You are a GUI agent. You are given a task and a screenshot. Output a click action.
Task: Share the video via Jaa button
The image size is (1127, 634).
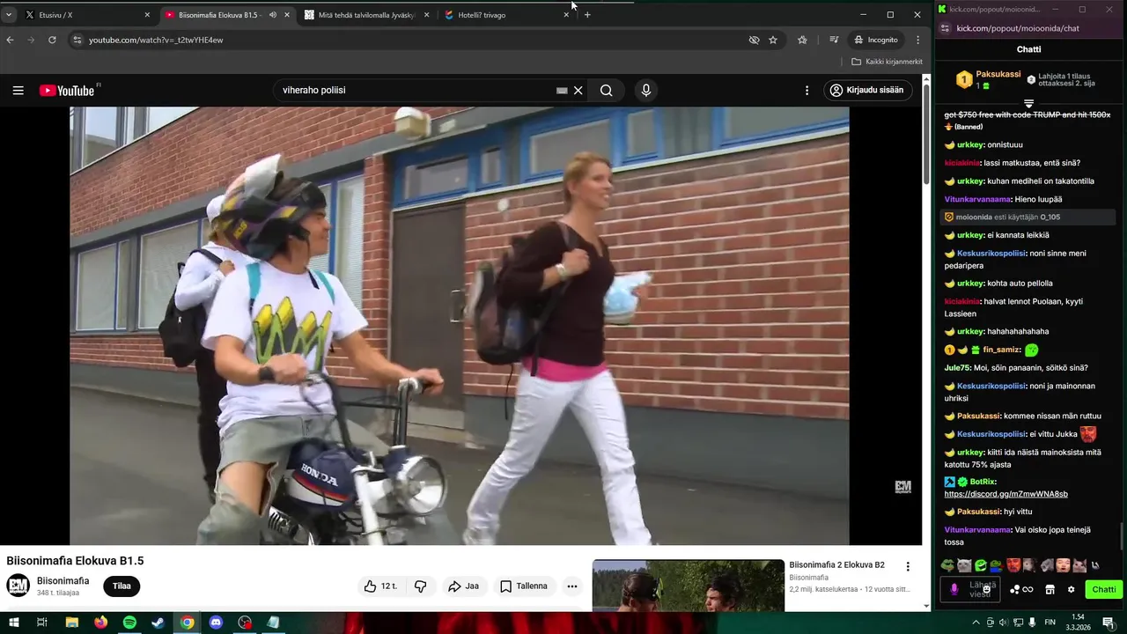pos(463,586)
